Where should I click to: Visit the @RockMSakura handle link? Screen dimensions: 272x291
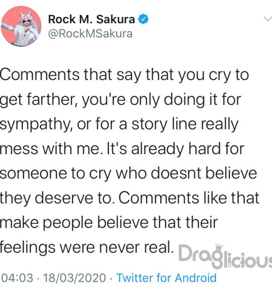coord(90,34)
